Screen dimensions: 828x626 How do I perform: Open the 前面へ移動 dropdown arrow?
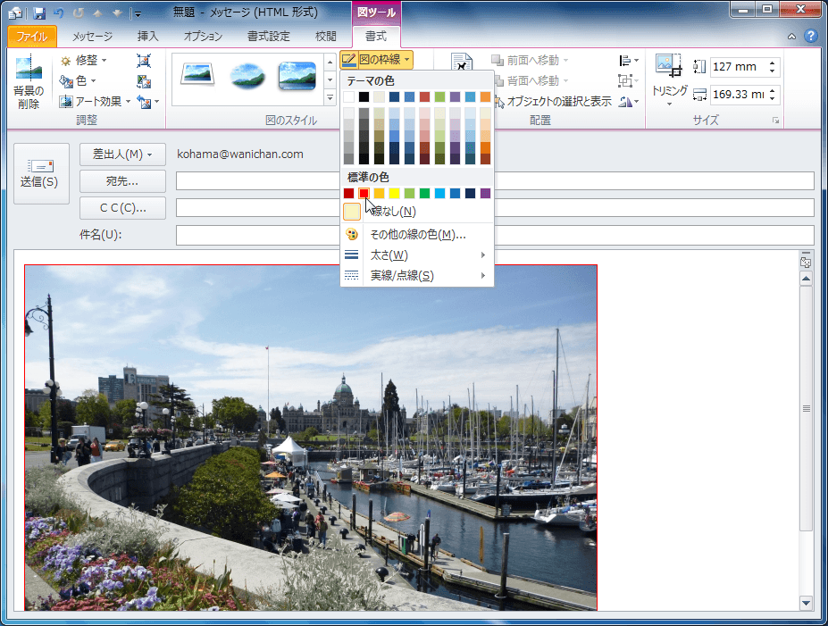click(x=566, y=60)
